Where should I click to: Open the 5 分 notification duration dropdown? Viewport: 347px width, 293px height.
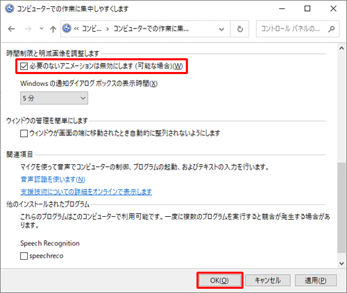click(x=54, y=98)
